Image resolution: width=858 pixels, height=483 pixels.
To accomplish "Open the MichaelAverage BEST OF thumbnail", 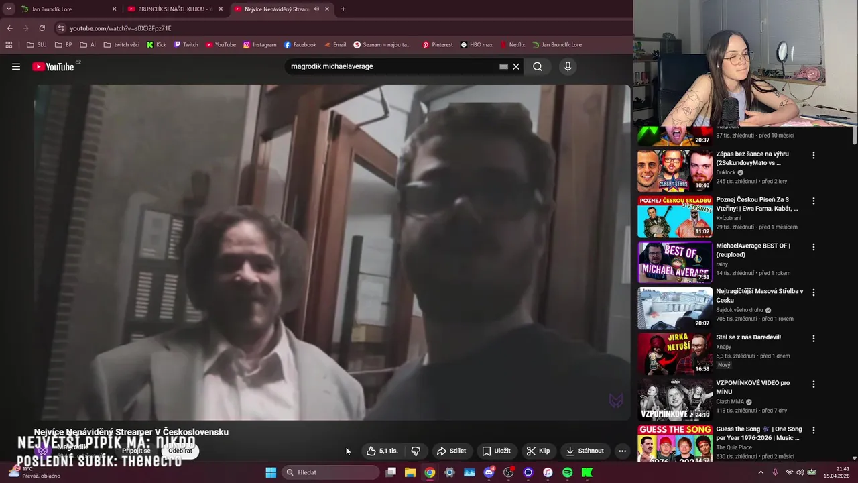I will [x=675, y=262].
